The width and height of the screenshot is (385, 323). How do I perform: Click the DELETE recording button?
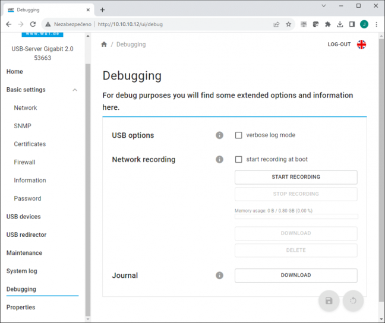[x=296, y=250]
